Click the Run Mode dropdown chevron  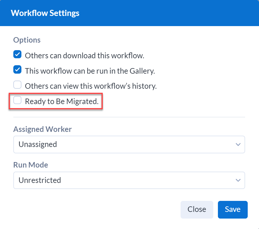(x=238, y=180)
